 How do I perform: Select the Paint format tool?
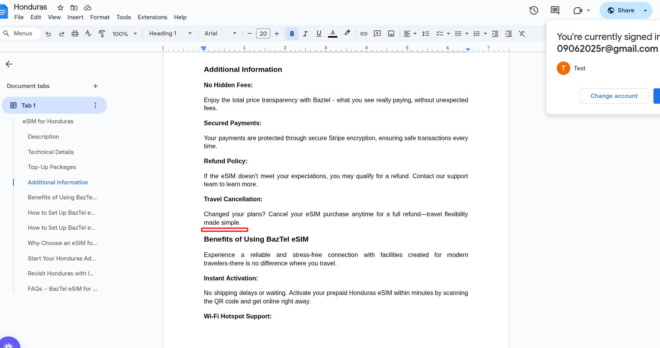click(102, 34)
